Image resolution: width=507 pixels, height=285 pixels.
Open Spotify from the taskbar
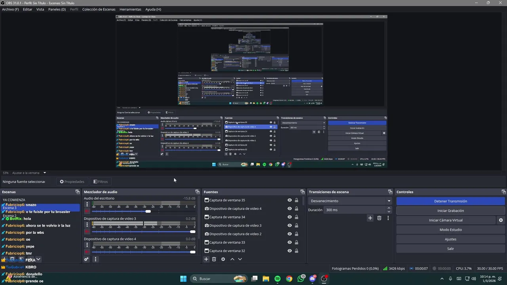(x=277, y=279)
